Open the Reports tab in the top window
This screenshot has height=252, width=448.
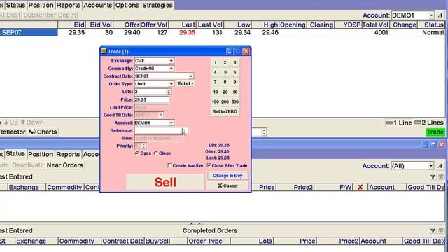coord(69,5)
